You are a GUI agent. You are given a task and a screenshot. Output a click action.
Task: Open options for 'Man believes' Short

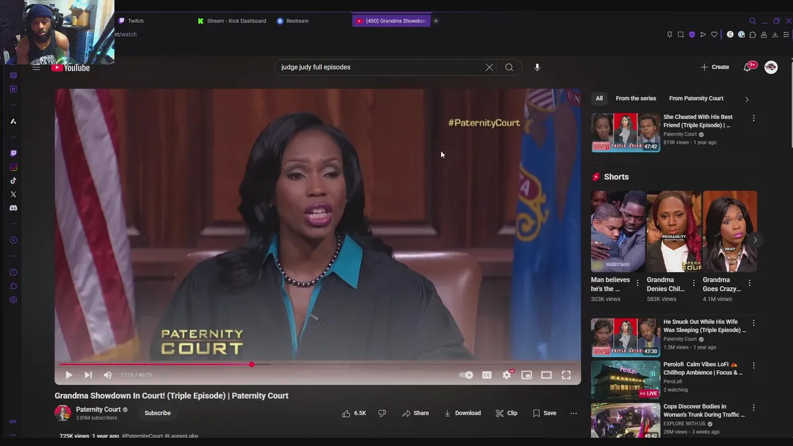637,283
